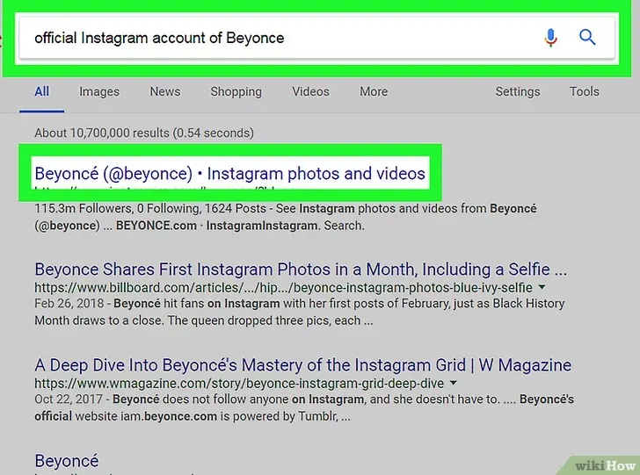The image size is (640, 475).
Task: Switch to the Images tab
Action: (x=99, y=91)
